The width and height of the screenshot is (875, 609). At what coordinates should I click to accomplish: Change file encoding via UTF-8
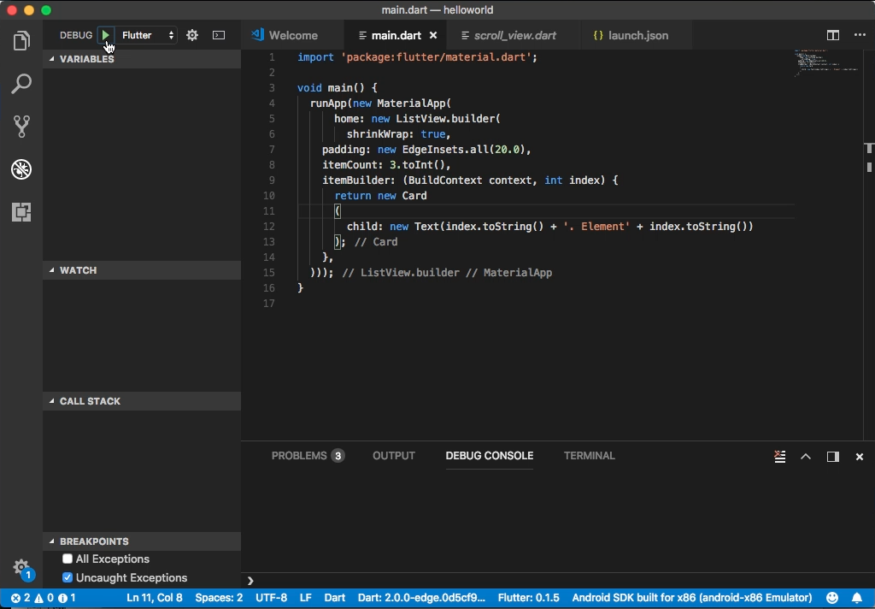[x=271, y=598]
